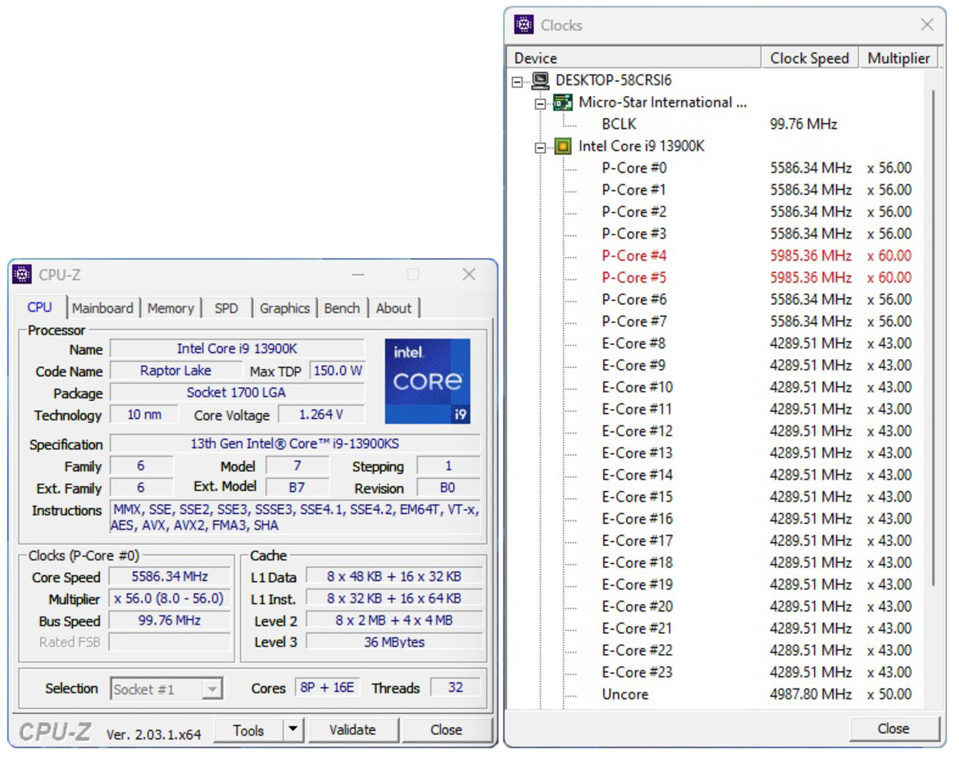Switch to the Bench tab
This screenshot has height=759, width=959.
coord(342,307)
